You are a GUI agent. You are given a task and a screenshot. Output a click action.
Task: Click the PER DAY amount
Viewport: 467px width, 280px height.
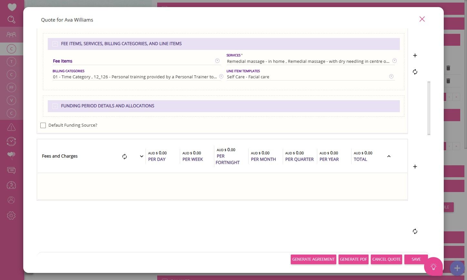tap(157, 153)
